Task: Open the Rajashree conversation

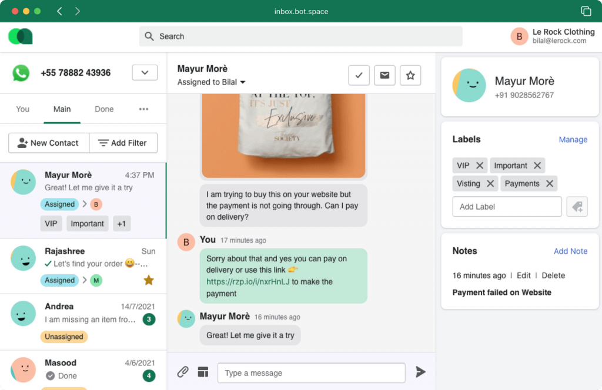Action: click(83, 266)
